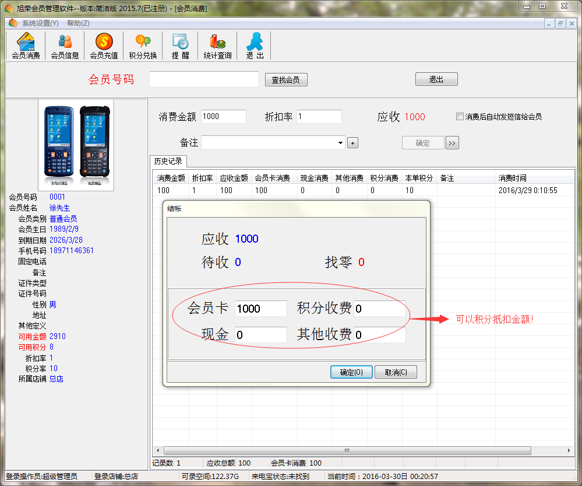Viewport: 582px width, 486px height.
Task: Switch to the 历史记录 tab
Action: click(x=168, y=161)
